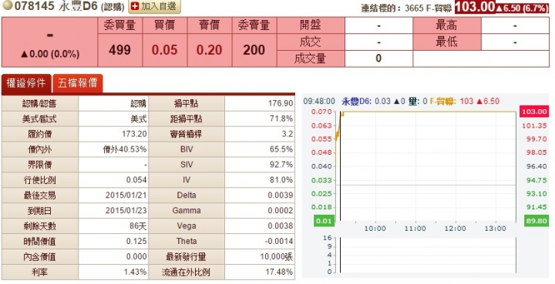
Task: Click the 價外40.53% value
Action: pyautogui.click(x=125, y=149)
